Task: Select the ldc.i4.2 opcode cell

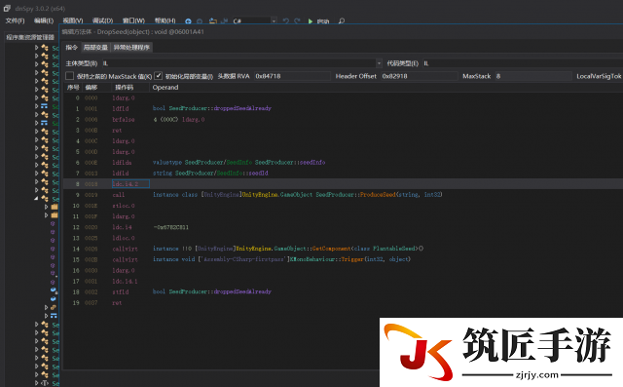Action: click(x=130, y=184)
